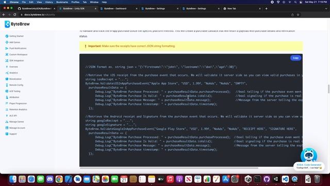Open a new browser tab with plus button
Screen dimensions: 330x186
pos(266,9)
